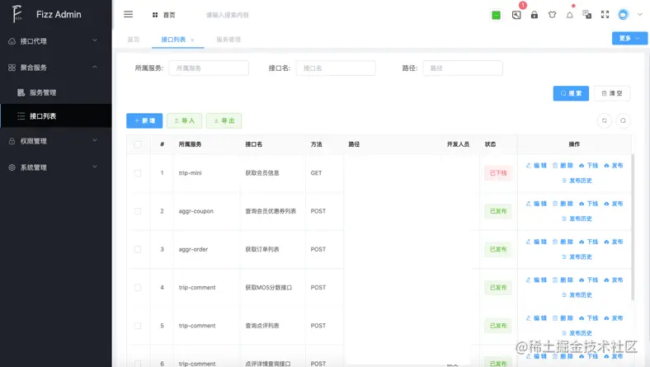
Task: Click 删除 for the 查询点评列表 row
Action: pyautogui.click(x=563, y=318)
